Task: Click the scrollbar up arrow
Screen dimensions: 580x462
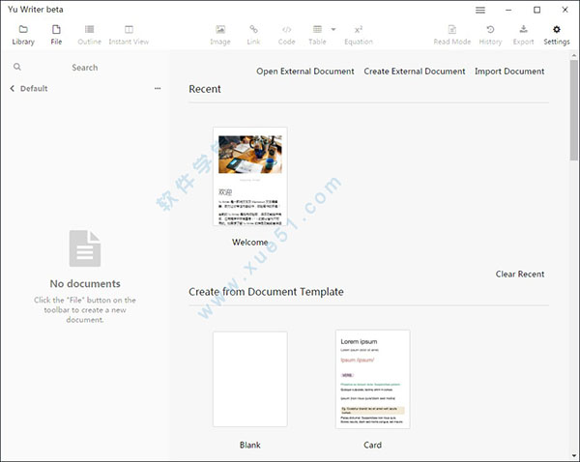Action: (x=573, y=55)
